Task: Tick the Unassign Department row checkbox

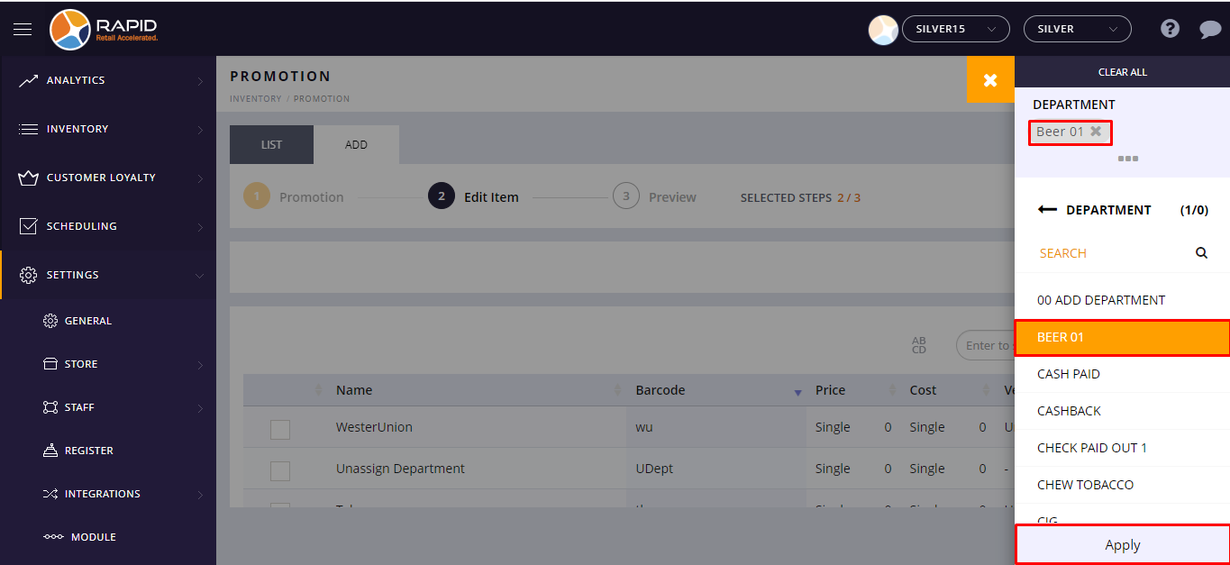Action: tap(280, 470)
